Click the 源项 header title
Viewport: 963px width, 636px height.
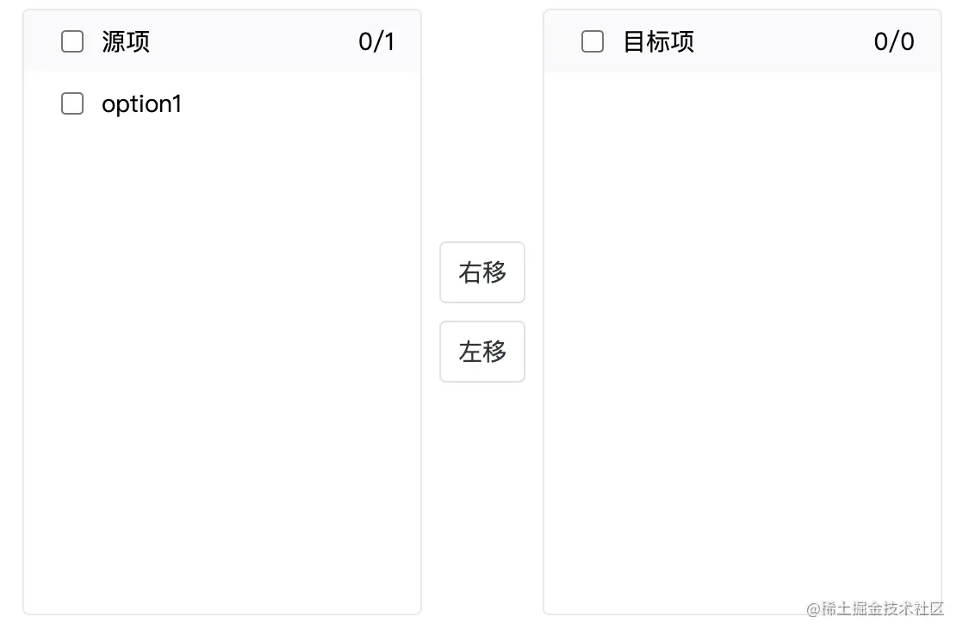coord(127,41)
